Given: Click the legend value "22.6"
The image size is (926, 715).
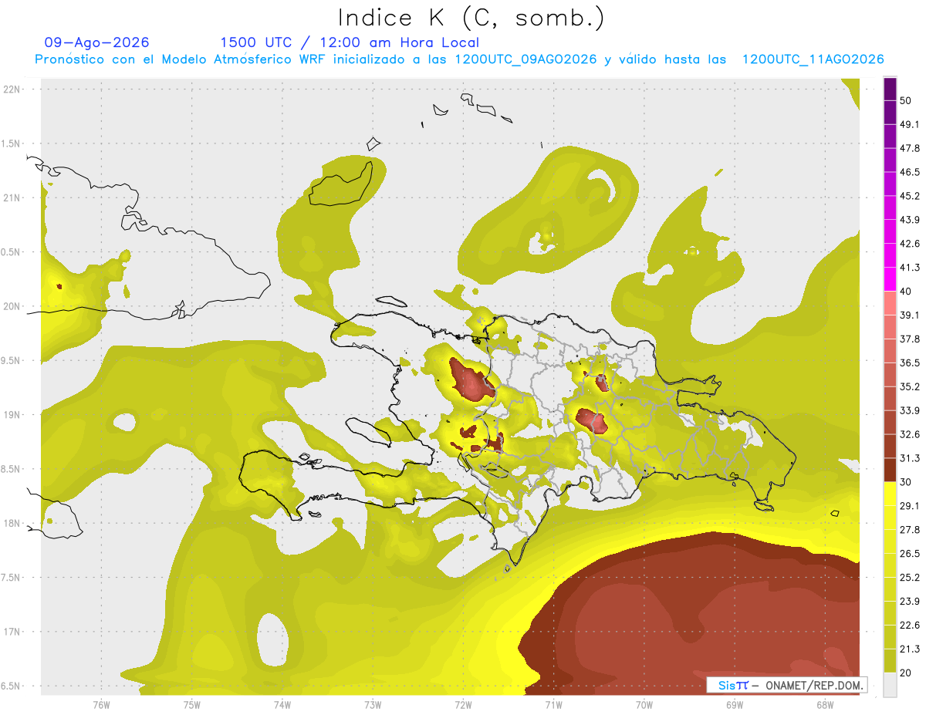Looking at the screenshot, I should click(910, 625).
